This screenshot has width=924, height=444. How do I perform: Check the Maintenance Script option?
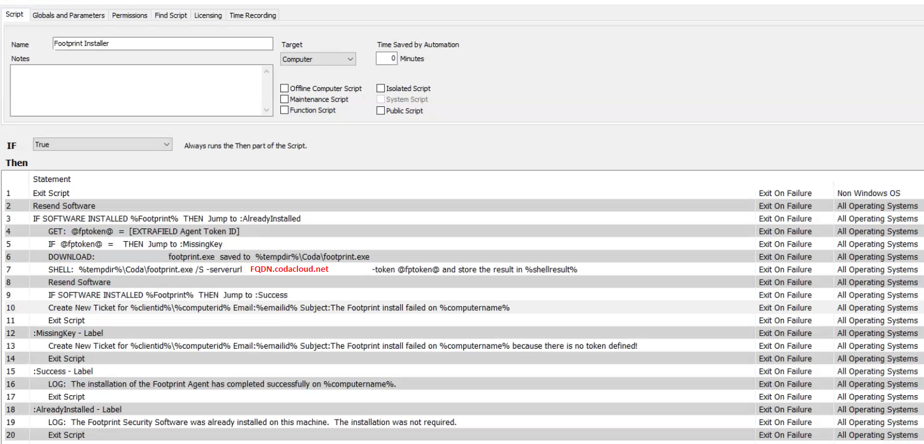(x=284, y=99)
